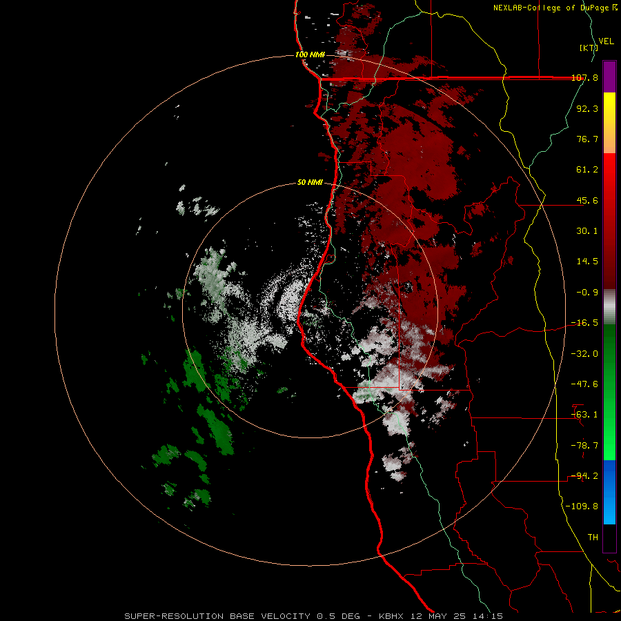
Task: Click the -0.9 value on velocity scale
Action: coord(587,293)
